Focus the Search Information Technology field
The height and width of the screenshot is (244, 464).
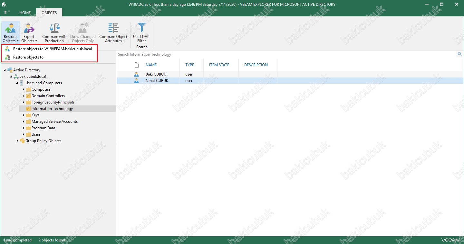pos(287,54)
